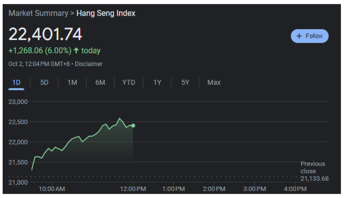Open the Market Summary breadcrumb link
The image size is (345, 198).
38,13
